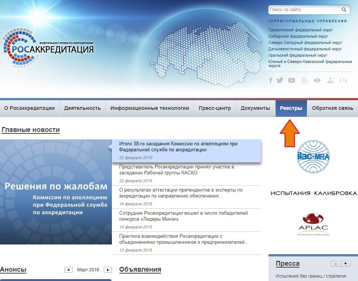Click the Март 2018 month label

(x=88, y=270)
